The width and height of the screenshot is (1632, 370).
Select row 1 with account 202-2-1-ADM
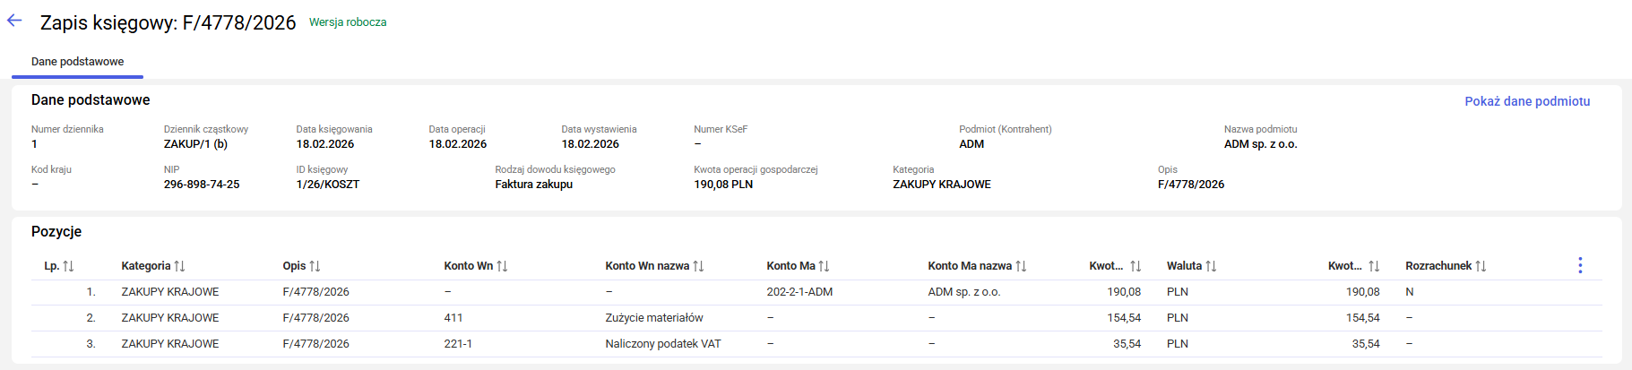coord(799,292)
